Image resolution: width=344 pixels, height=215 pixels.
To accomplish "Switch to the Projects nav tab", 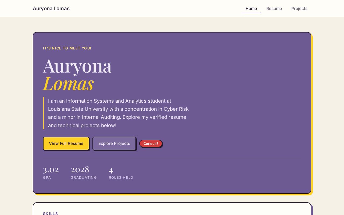I will click(299, 9).
